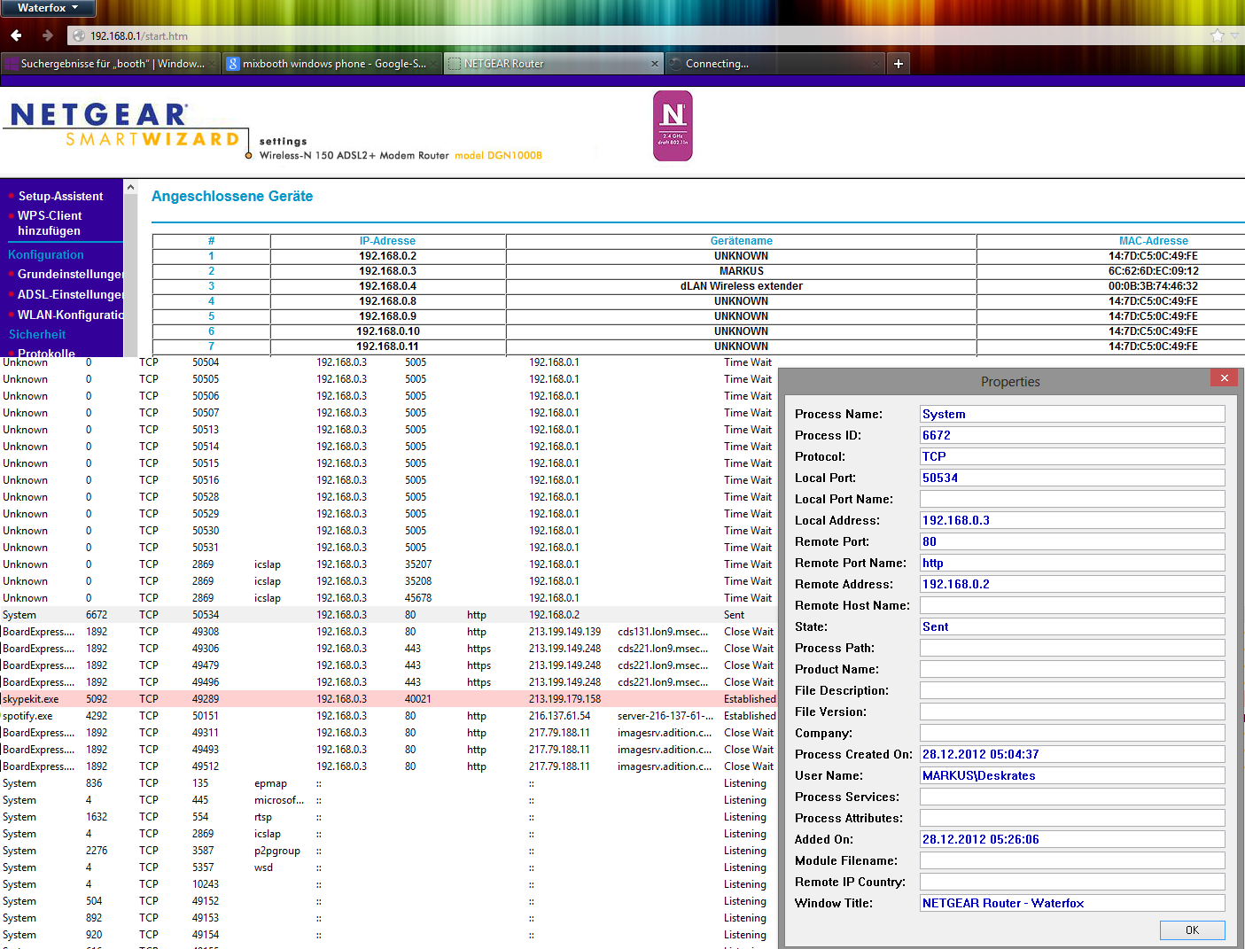Click the MARKUS device name in the table

pyautogui.click(x=742, y=271)
